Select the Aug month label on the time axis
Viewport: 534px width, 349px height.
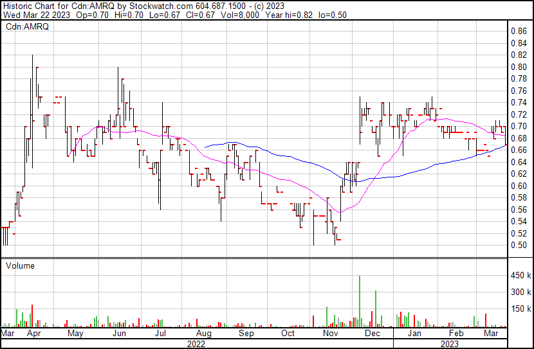tap(203, 334)
